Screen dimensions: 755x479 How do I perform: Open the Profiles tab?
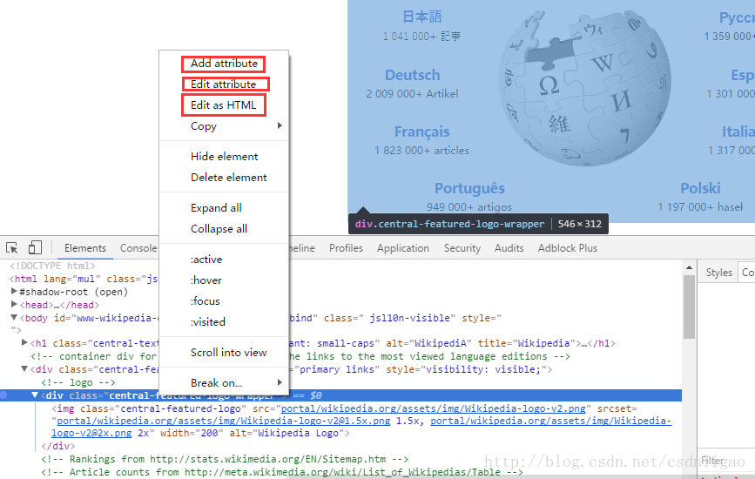coord(346,248)
